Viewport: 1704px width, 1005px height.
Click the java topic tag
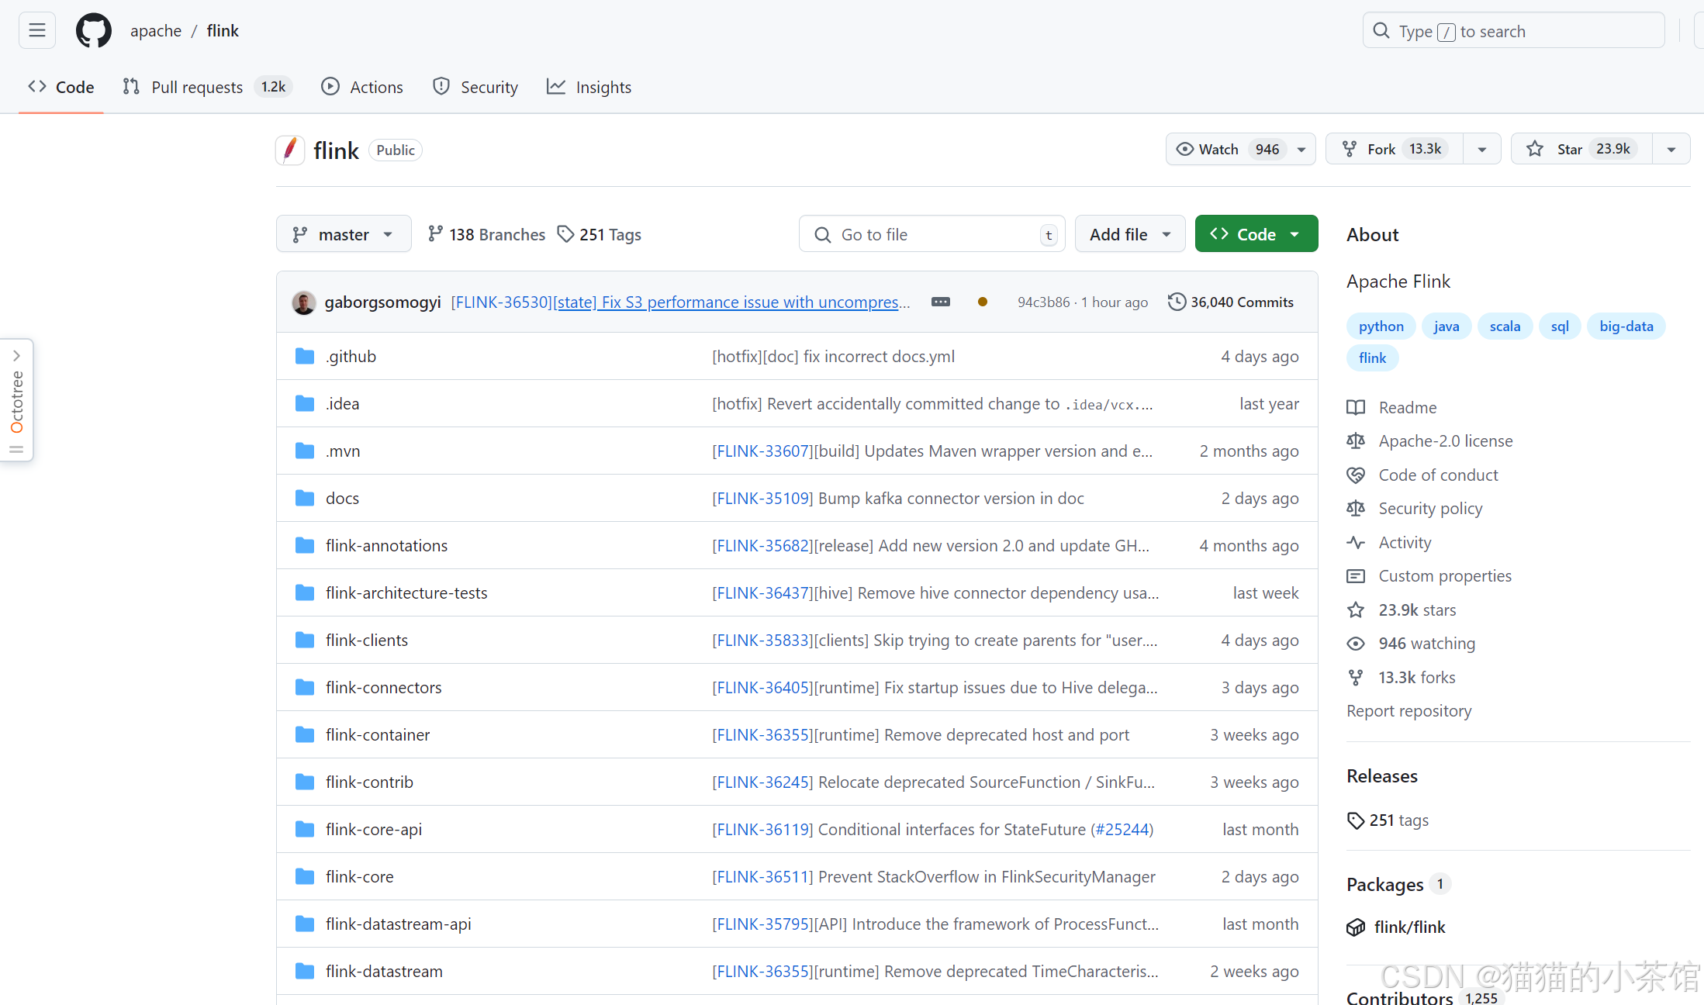(x=1446, y=326)
